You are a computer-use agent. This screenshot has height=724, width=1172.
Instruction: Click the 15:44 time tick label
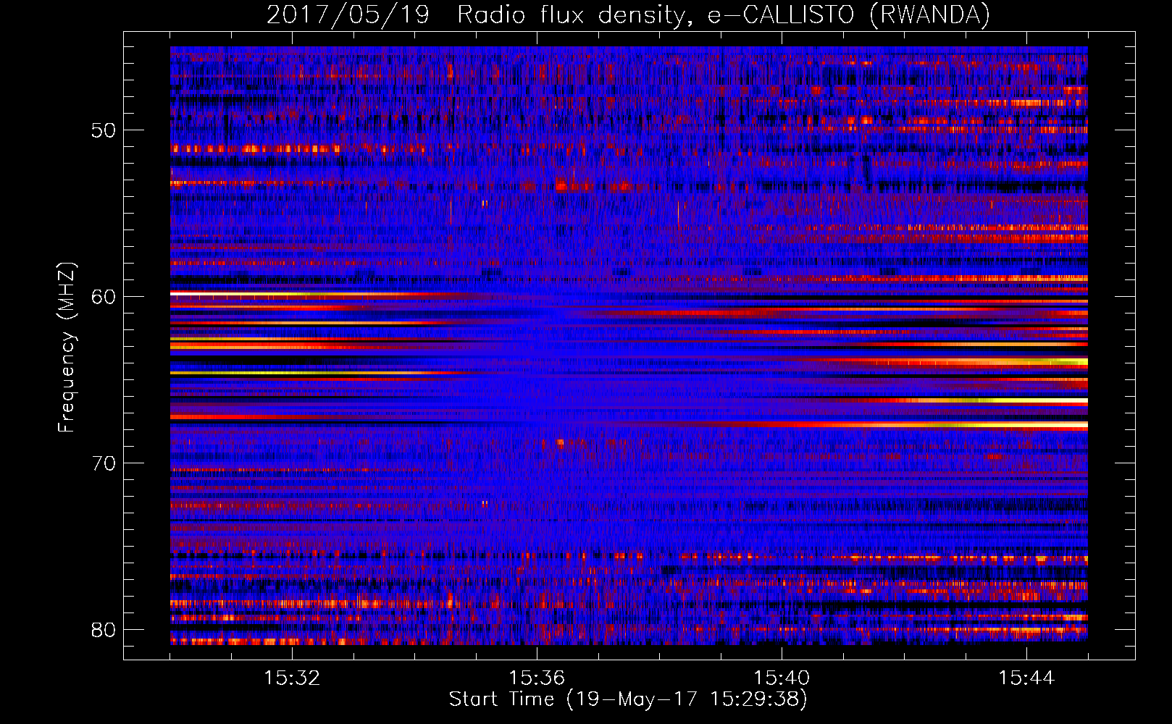1026,678
